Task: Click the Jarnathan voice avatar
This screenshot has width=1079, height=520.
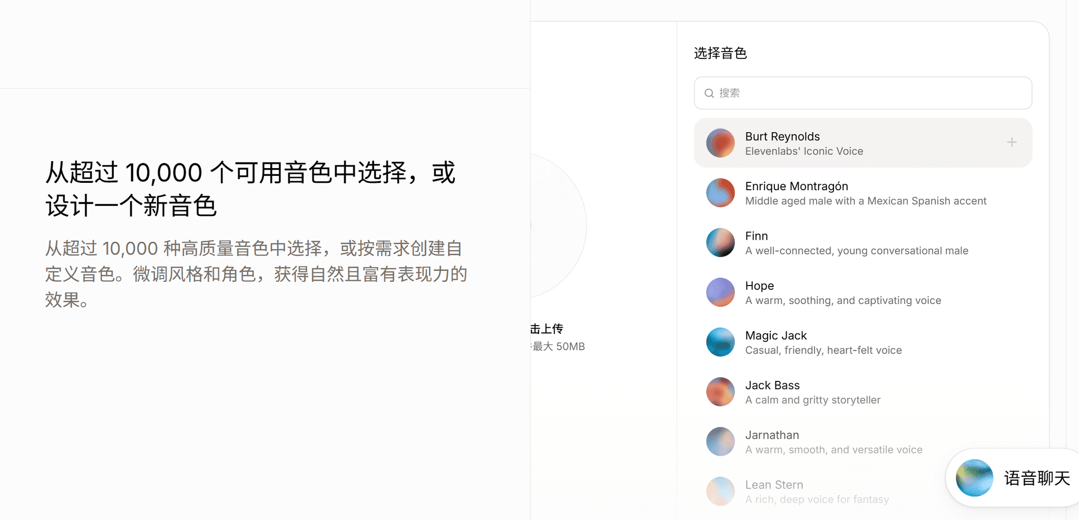Action: pyautogui.click(x=720, y=441)
